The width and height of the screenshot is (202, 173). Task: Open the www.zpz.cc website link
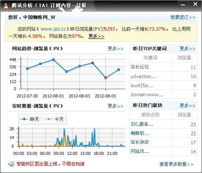tap(53, 29)
